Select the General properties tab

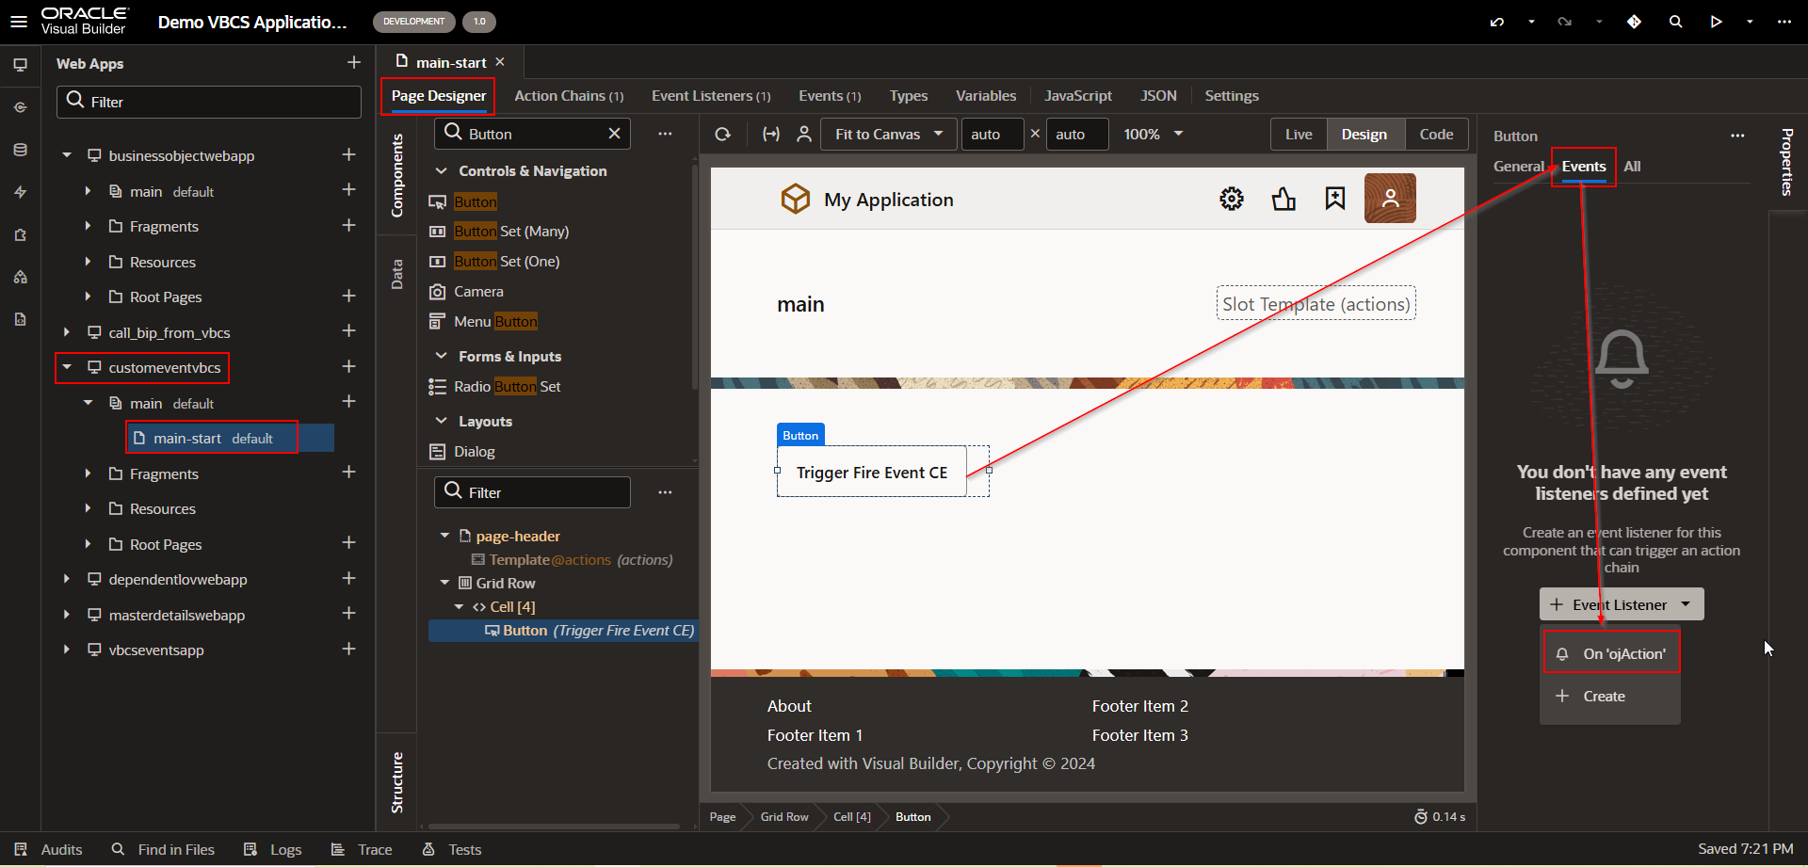pos(1519,167)
